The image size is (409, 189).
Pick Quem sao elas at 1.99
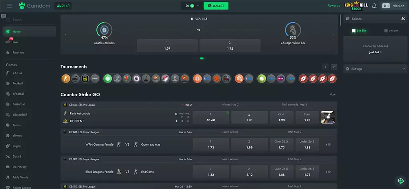(249, 144)
